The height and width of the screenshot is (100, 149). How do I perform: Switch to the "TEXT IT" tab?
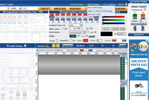[45, 9]
